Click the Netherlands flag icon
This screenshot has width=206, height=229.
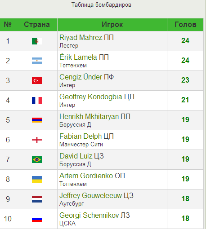pyautogui.click(x=37, y=199)
